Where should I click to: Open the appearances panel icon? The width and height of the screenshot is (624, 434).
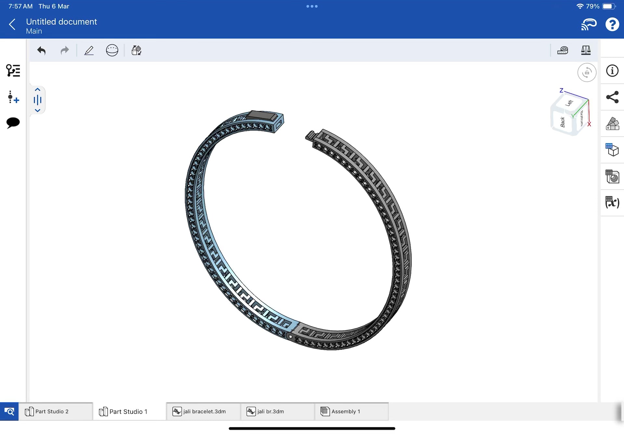tap(612, 124)
